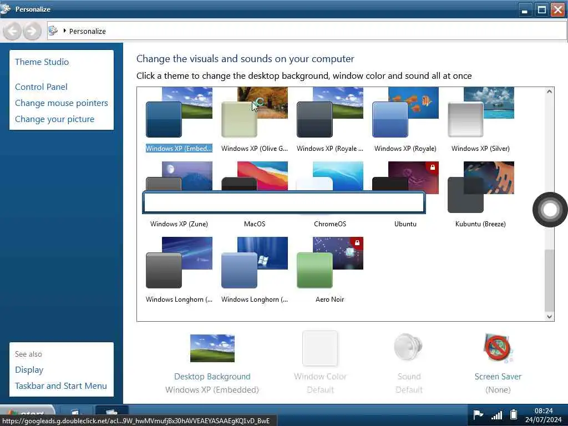Screen dimensions: 568x426
Task: Click the Forward navigation arrow
Action: (32, 31)
